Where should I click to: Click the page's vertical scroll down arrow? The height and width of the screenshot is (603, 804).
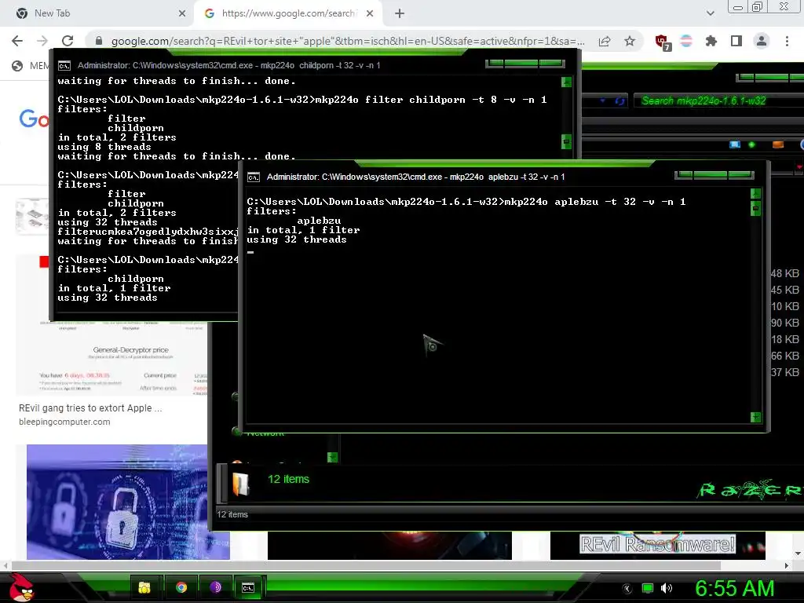(798, 554)
